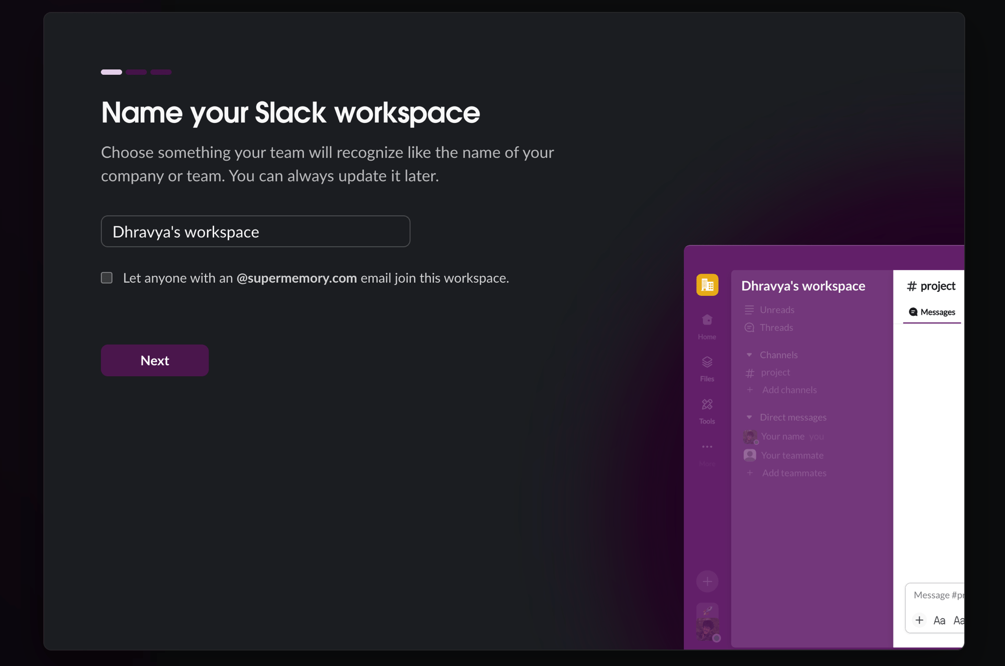
Task: Open Tools in the preview sidebar
Action: click(x=707, y=411)
